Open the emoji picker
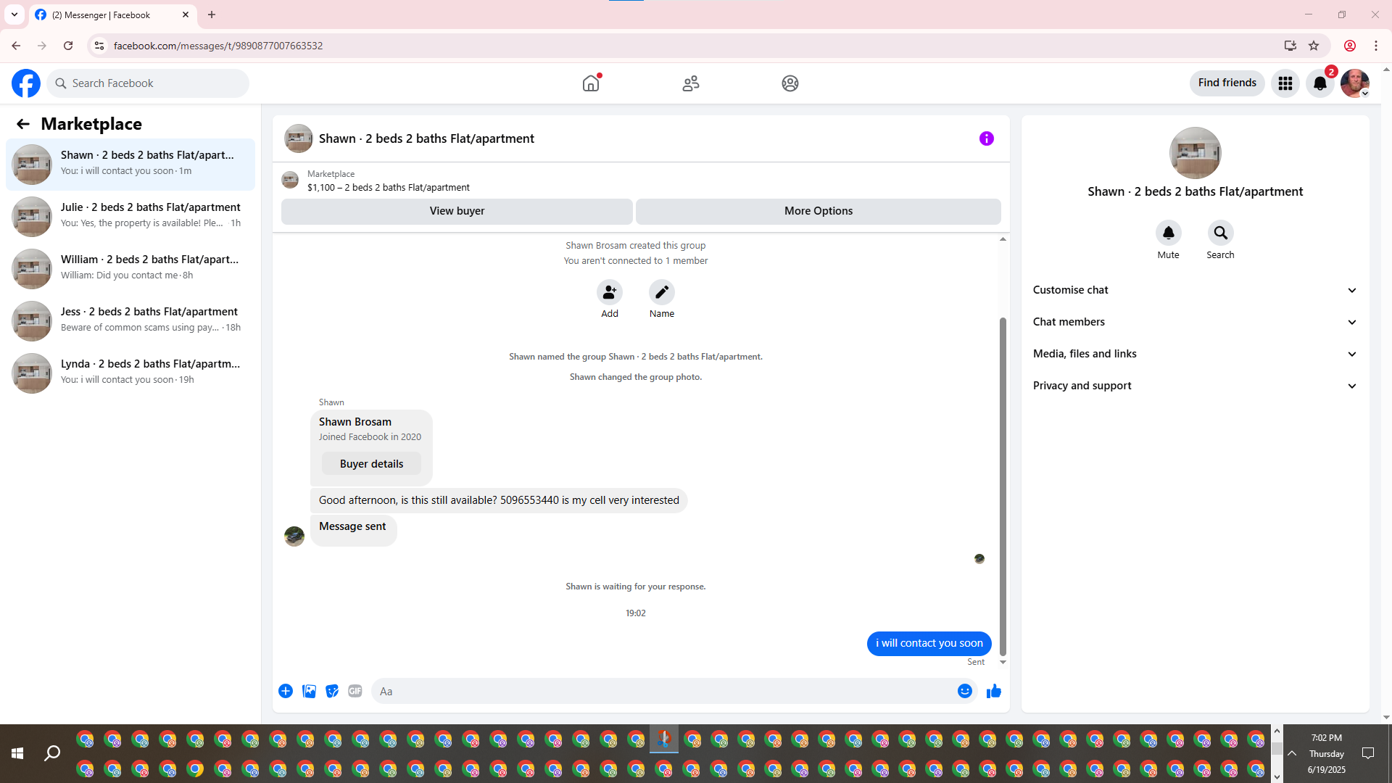 pyautogui.click(x=965, y=691)
